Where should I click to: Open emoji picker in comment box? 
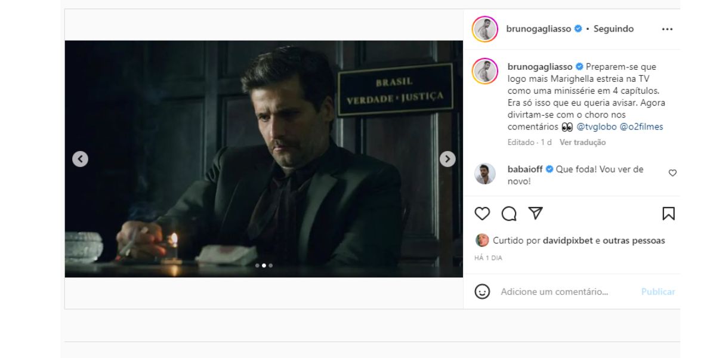point(482,292)
